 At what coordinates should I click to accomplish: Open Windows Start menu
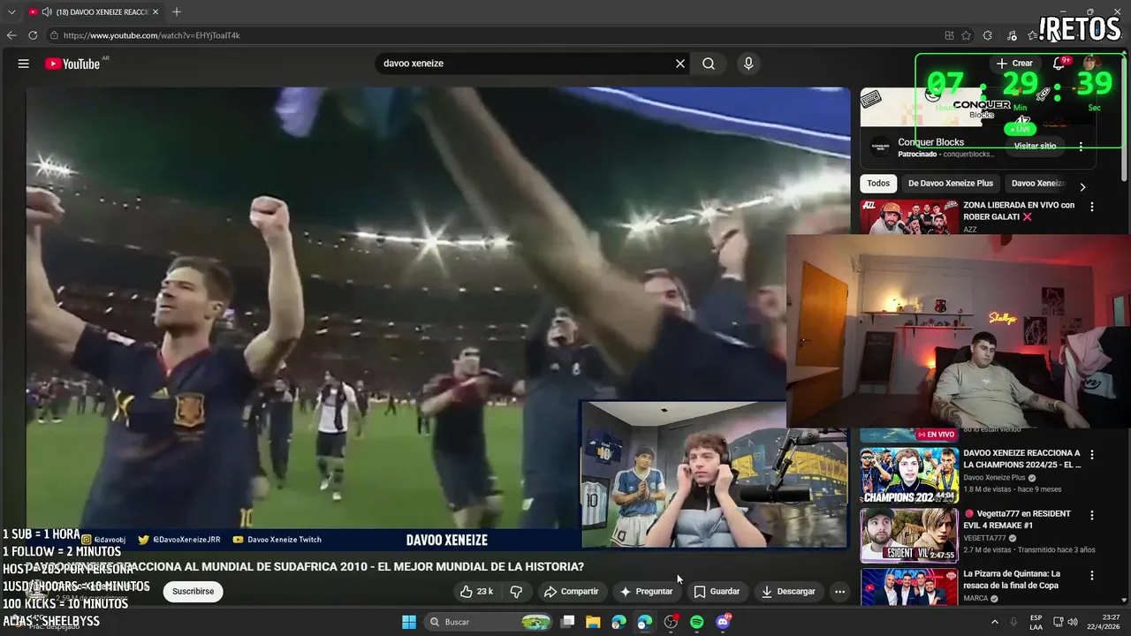pos(409,622)
